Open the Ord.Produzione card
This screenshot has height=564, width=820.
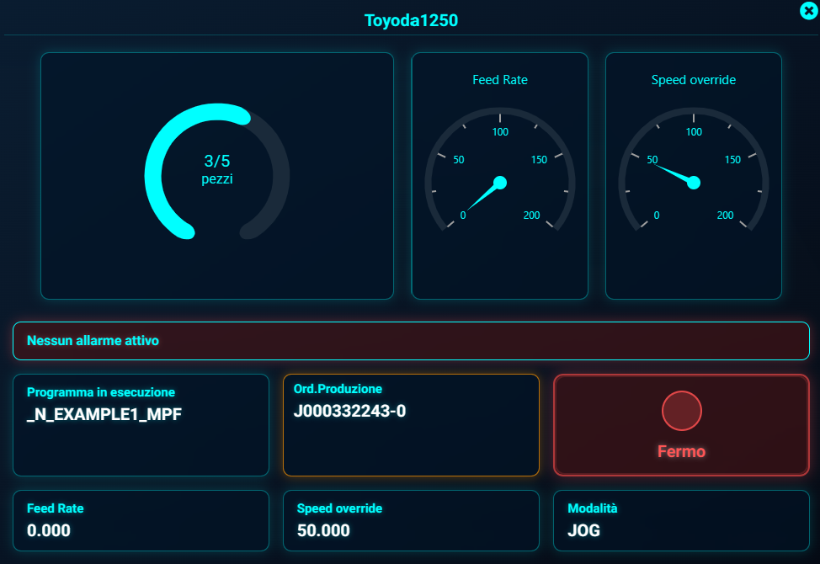pos(411,425)
